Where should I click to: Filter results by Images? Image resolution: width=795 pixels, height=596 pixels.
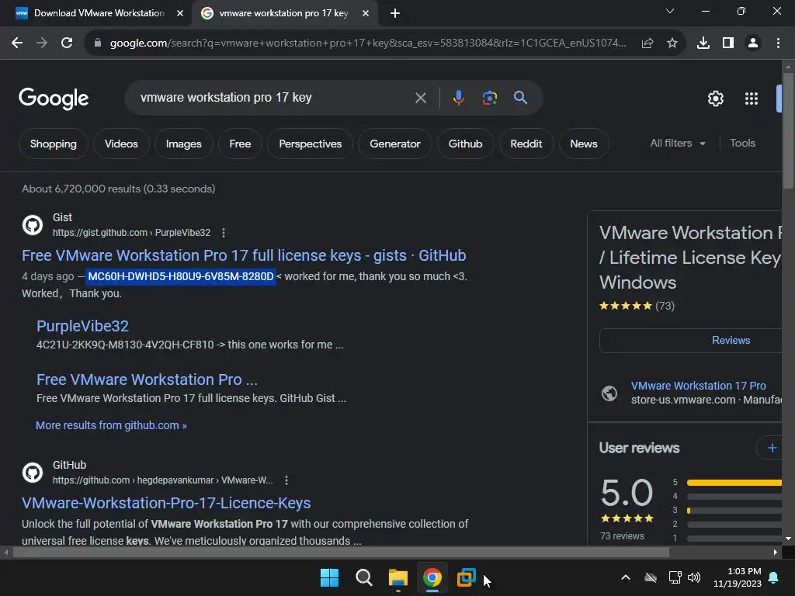coord(183,144)
